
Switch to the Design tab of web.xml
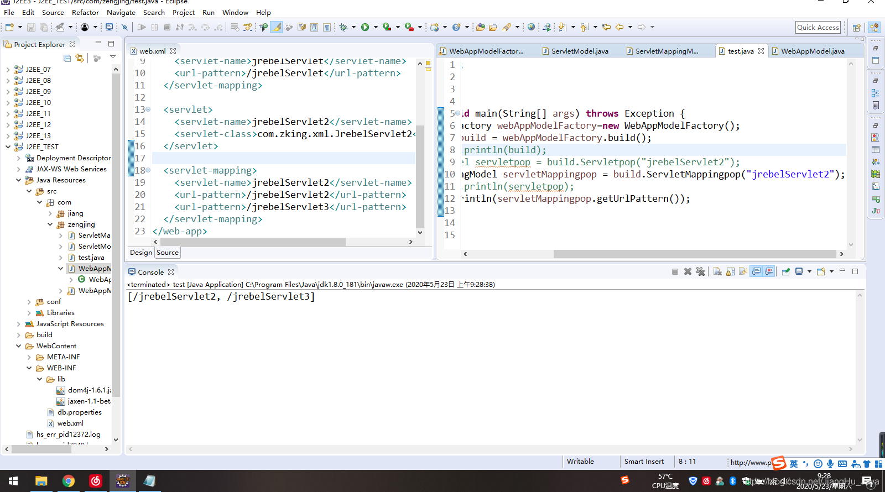pyautogui.click(x=140, y=253)
